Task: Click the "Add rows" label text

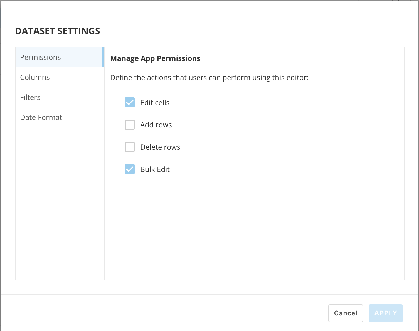Action: [156, 125]
